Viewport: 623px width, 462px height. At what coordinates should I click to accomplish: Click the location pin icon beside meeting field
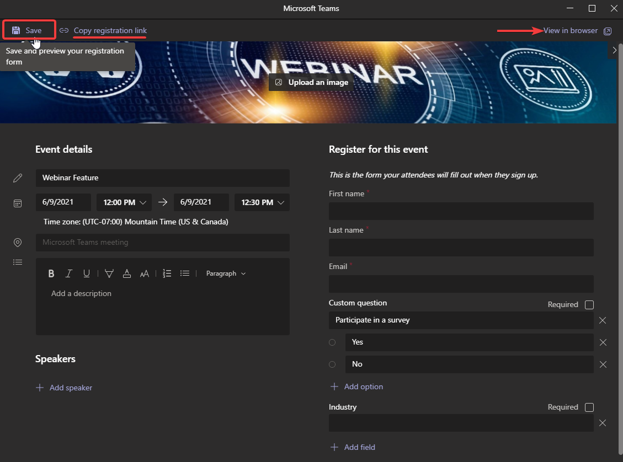pyautogui.click(x=17, y=243)
